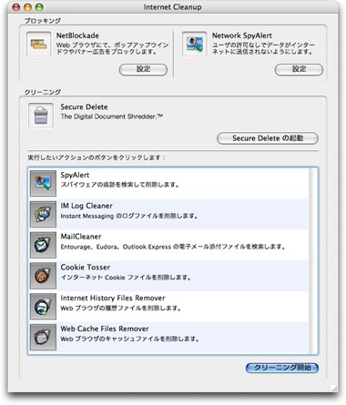Select the IM Log Cleaner icon
This screenshot has width=346, height=405.
[x=43, y=214]
